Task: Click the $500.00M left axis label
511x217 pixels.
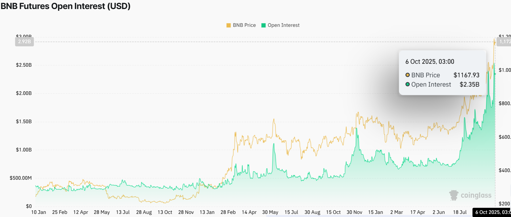Action: coord(21,178)
